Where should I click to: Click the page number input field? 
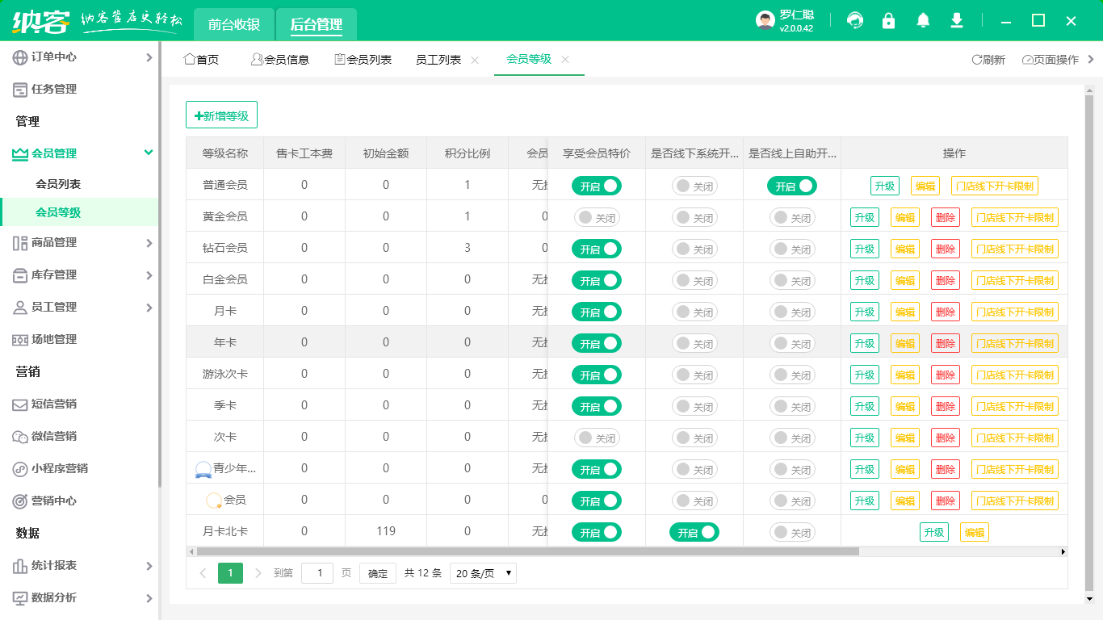coord(317,573)
